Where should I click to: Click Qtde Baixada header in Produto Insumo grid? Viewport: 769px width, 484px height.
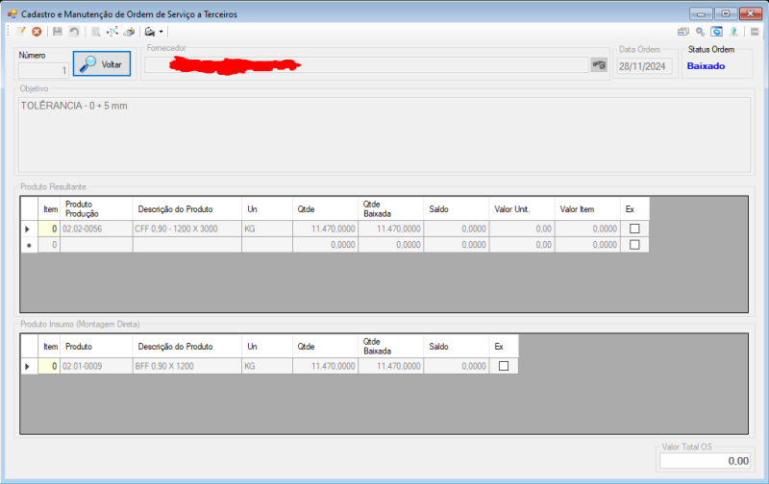[x=391, y=346]
